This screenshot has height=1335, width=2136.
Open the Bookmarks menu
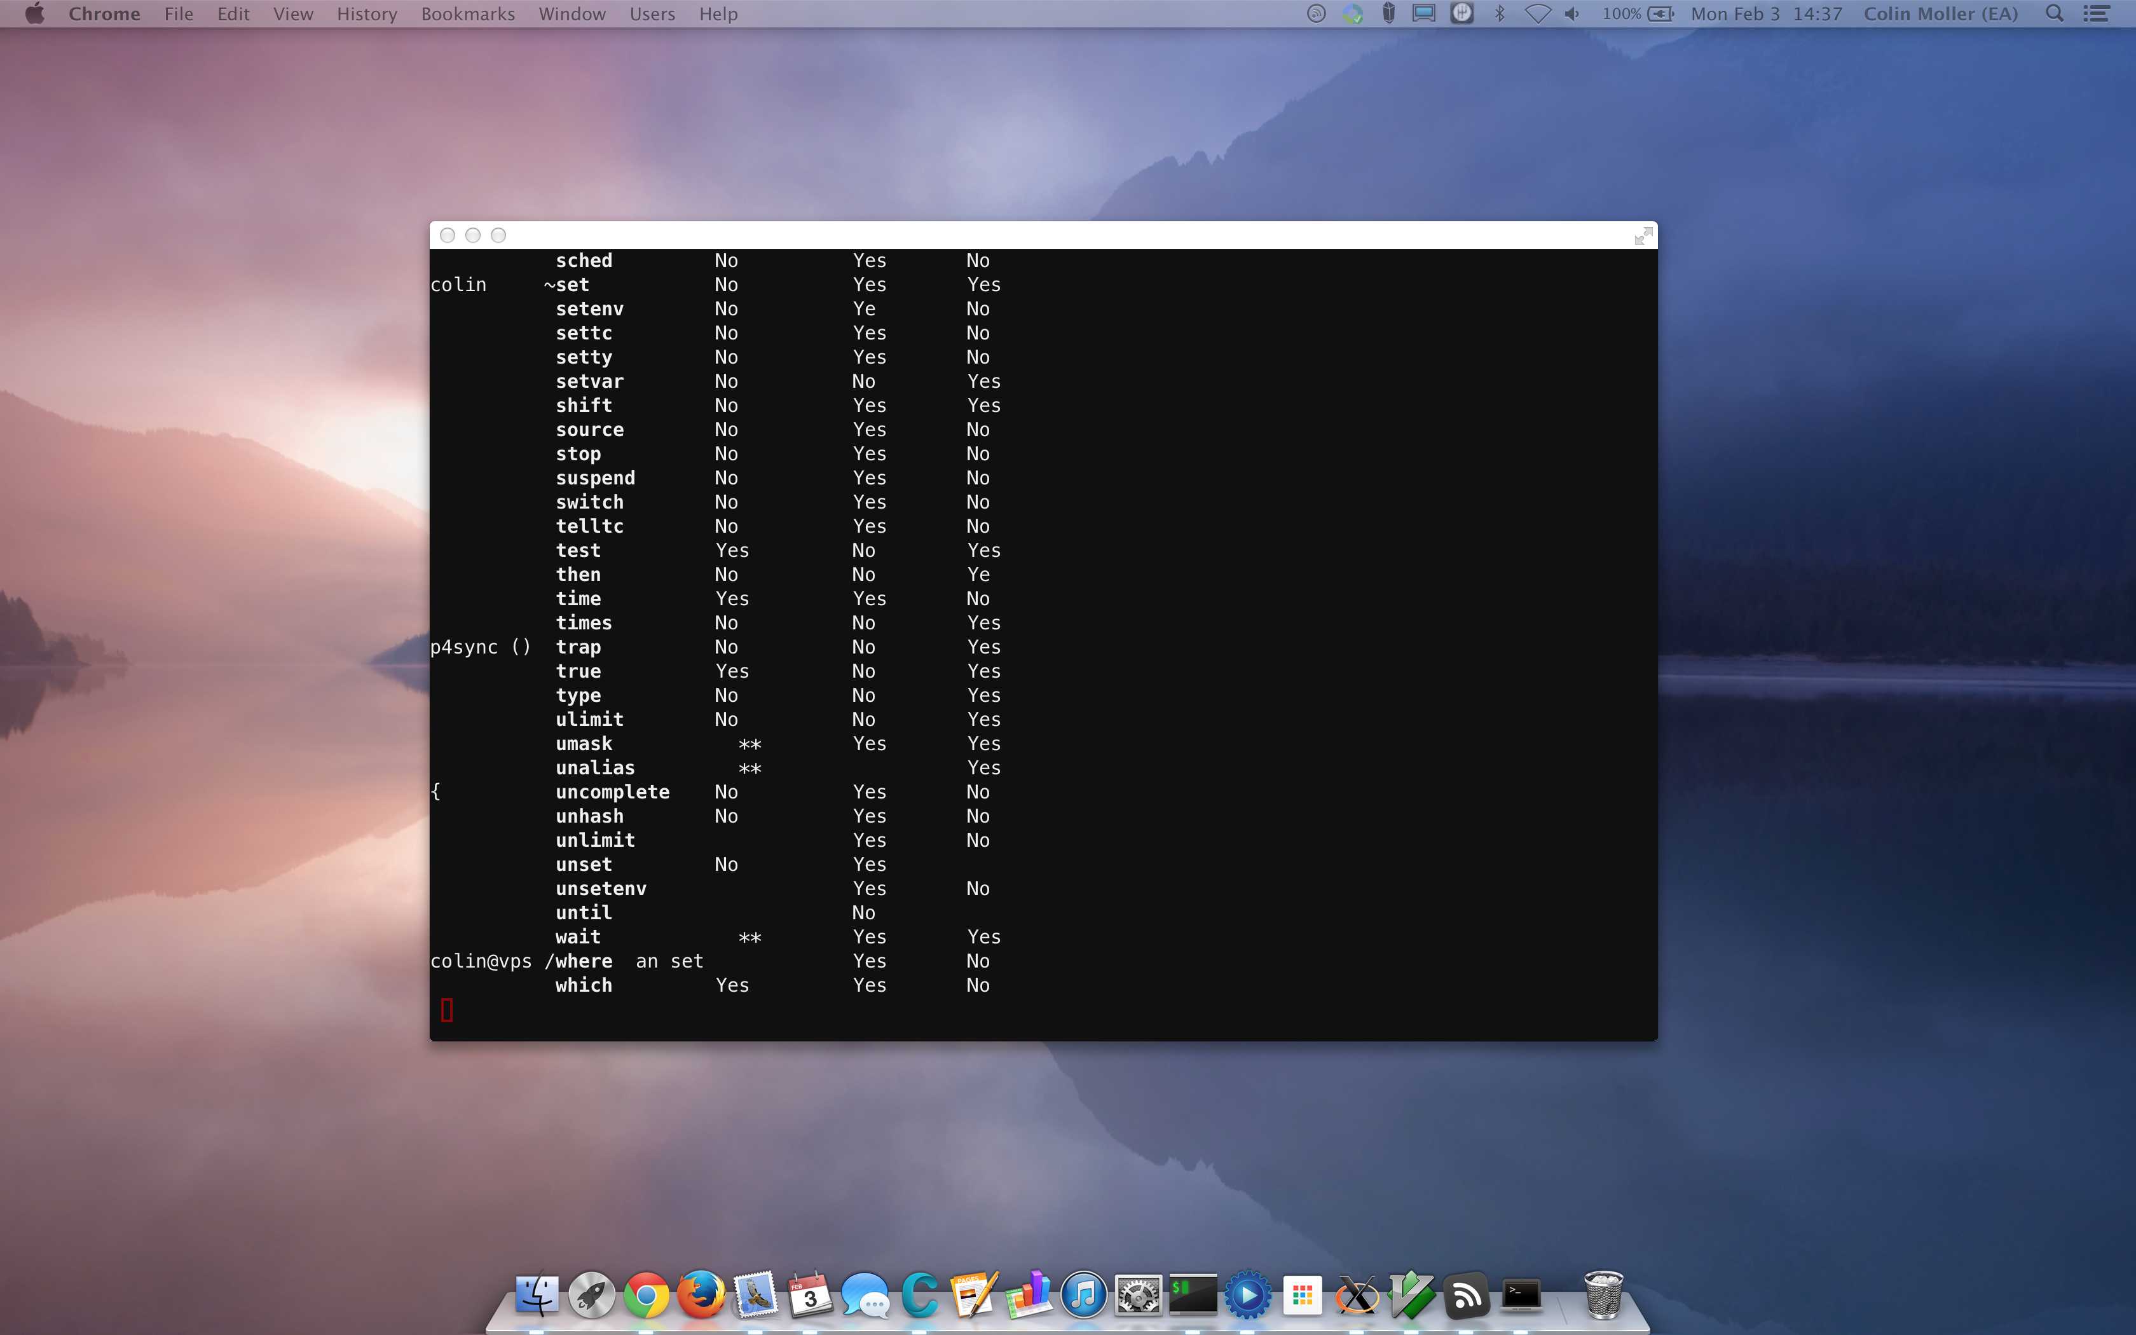pyautogui.click(x=468, y=13)
